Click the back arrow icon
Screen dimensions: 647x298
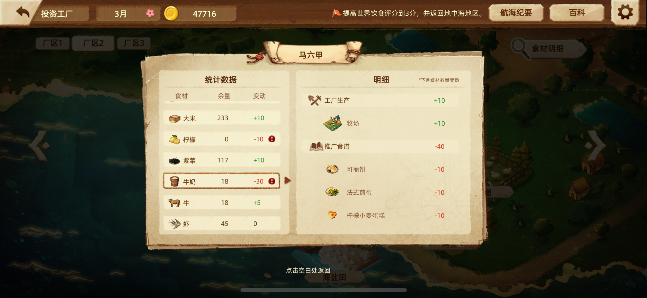[23, 12]
